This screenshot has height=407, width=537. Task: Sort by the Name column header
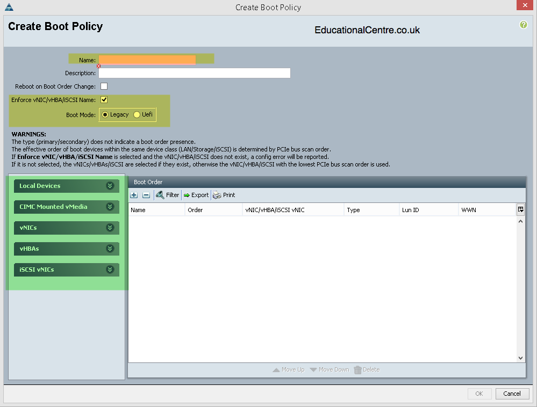coord(156,210)
